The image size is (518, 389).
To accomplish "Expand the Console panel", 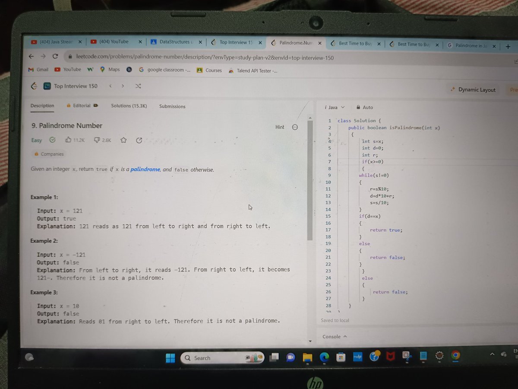I will [335, 337].
